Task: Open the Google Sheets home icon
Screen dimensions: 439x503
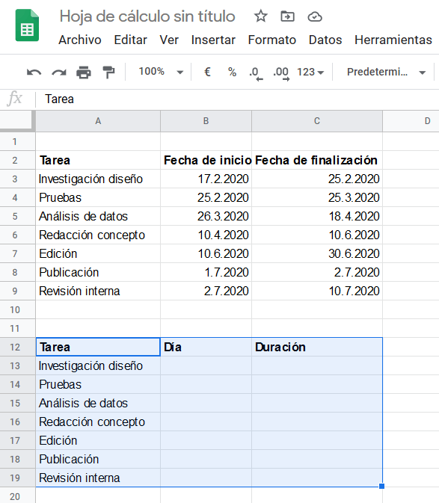Action: click(x=27, y=25)
